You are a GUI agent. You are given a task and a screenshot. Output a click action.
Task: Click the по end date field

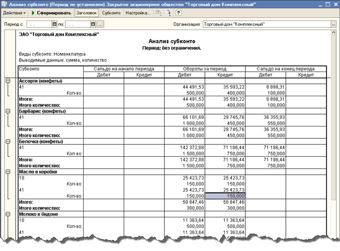(78, 24)
